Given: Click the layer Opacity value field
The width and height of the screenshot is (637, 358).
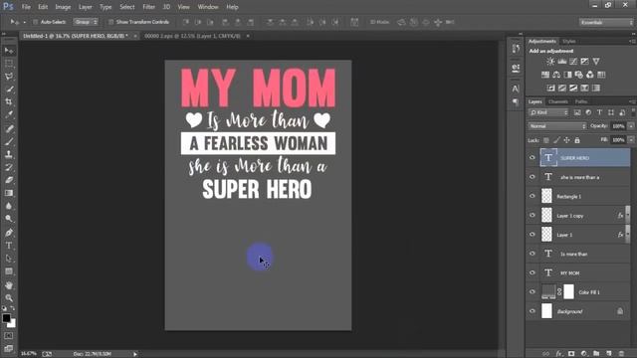Looking at the screenshot, I should (x=618, y=126).
